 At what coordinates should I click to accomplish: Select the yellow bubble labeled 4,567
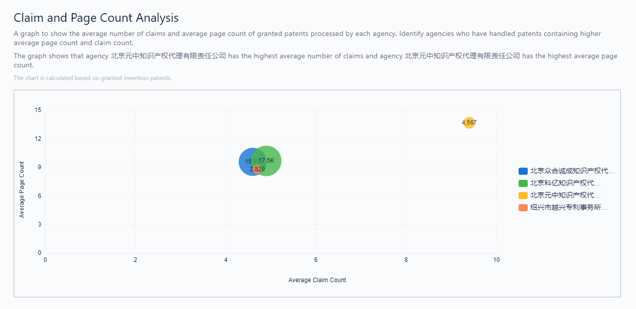coord(469,123)
